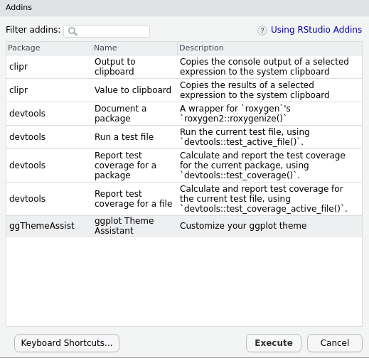Click the help question mark icon
This screenshot has width=369, height=358.
coord(262,31)
